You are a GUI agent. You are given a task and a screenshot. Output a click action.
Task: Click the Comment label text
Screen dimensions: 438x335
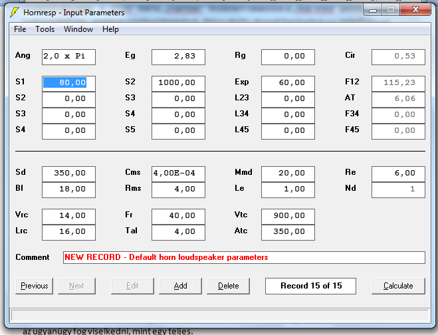coord(32,257)
